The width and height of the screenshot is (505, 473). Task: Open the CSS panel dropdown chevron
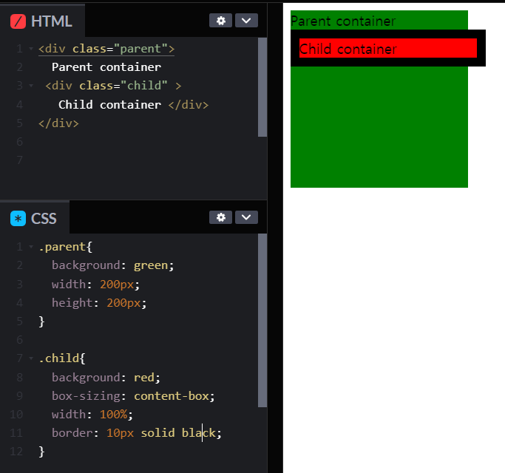246,217
